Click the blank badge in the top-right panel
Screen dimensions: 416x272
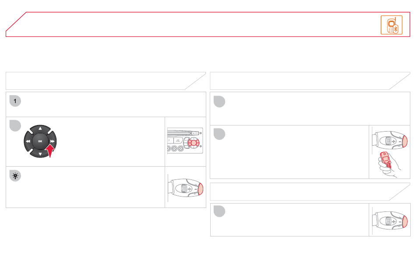[219, 102]
